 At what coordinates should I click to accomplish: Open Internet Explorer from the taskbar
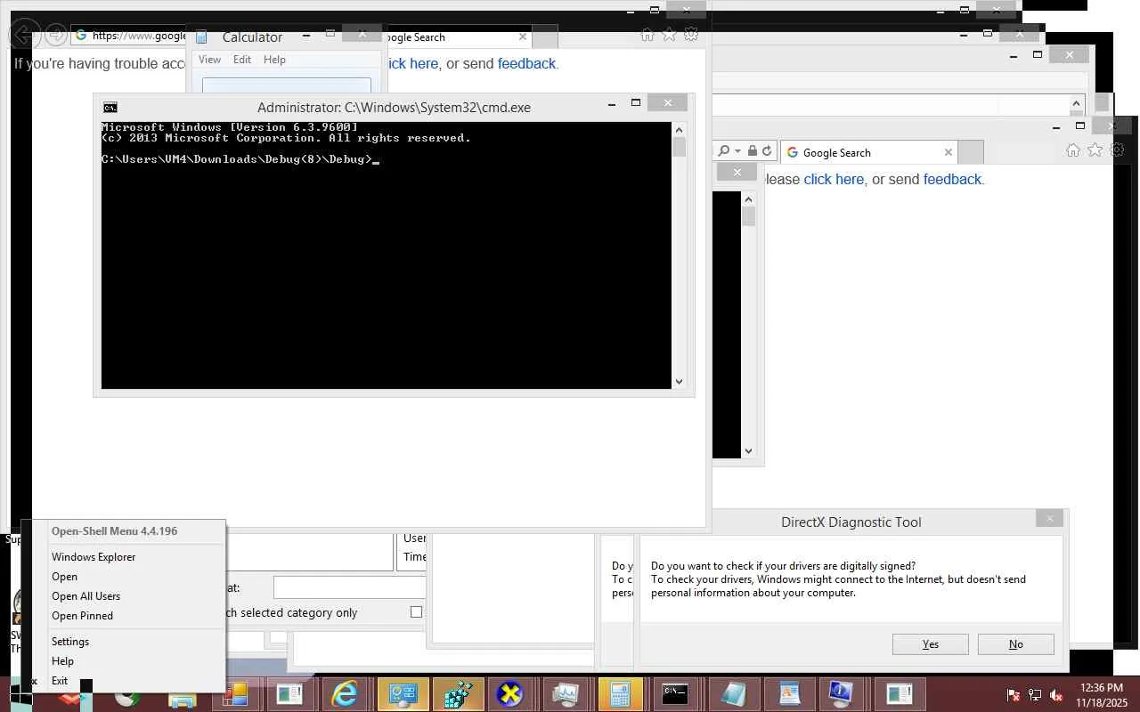tap(344, 693)
